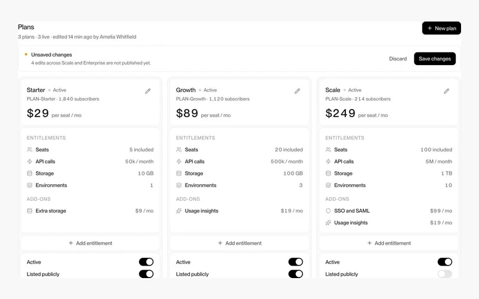Edit the Starter plan with pencil icon

pyautogui.click(x=148, y=91)
